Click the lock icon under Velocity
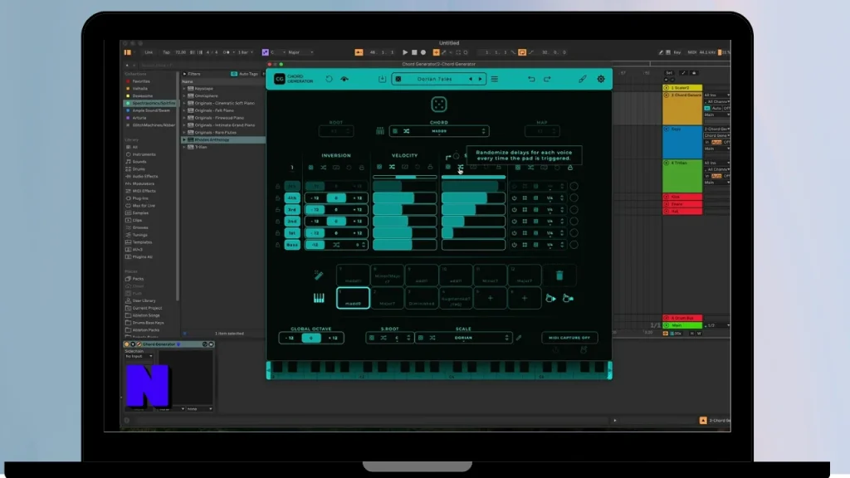Image resolution: width=850 pixels, height=478 pixels. coord(430,167)
